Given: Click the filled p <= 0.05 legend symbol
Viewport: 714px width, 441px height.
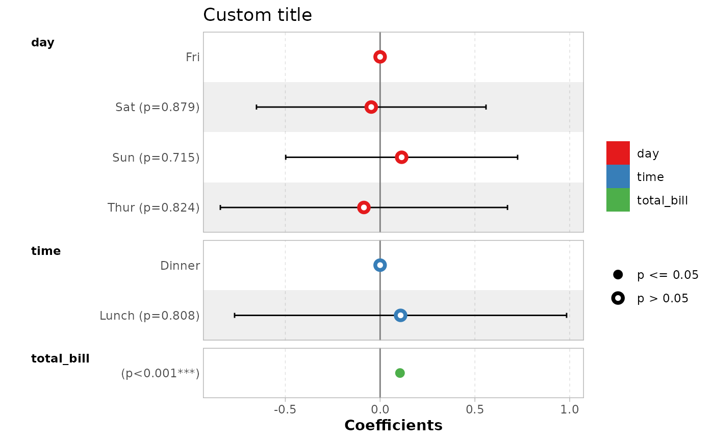Looking at the screenshot, I should (618, 275).
